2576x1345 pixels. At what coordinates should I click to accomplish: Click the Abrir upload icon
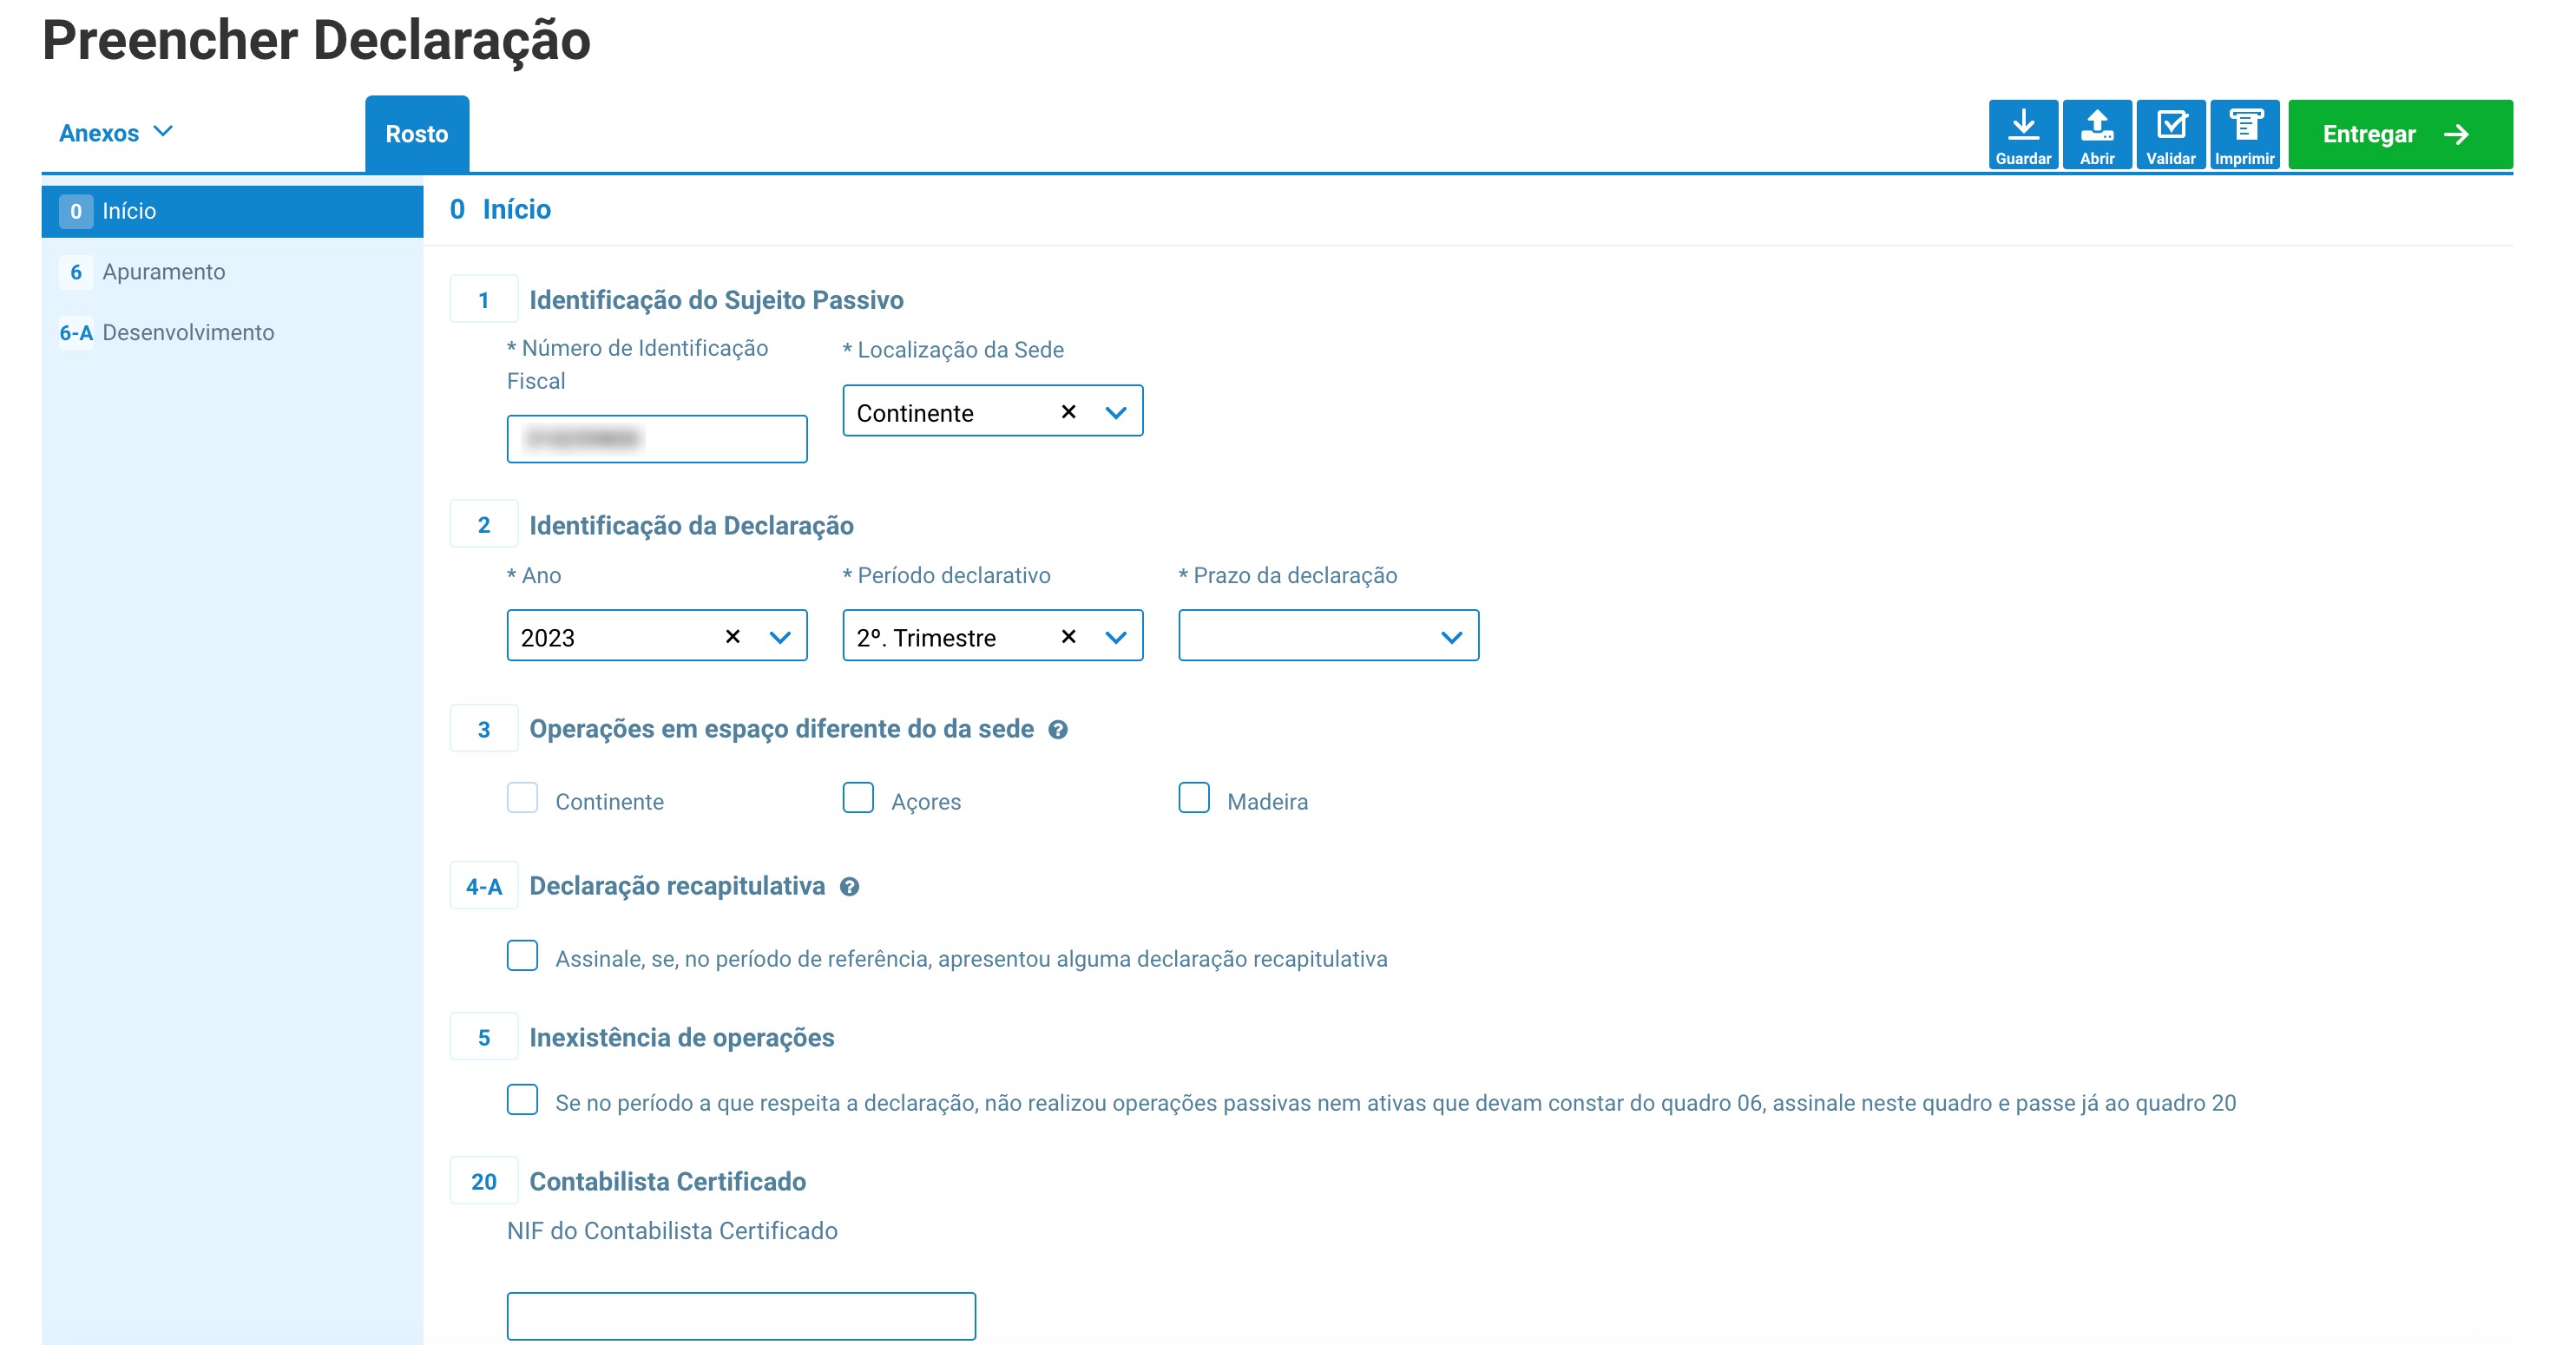2096,125
